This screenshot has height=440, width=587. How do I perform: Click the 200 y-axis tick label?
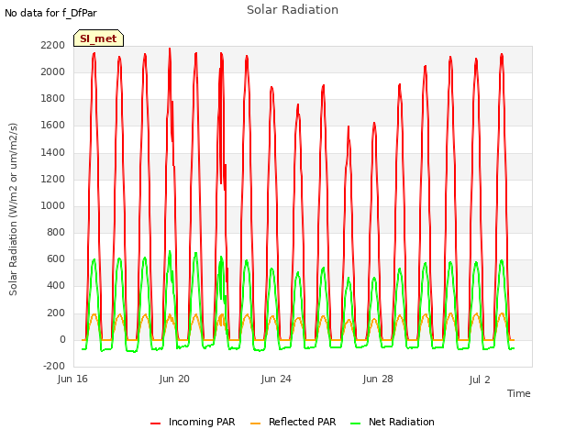point(56,313)
